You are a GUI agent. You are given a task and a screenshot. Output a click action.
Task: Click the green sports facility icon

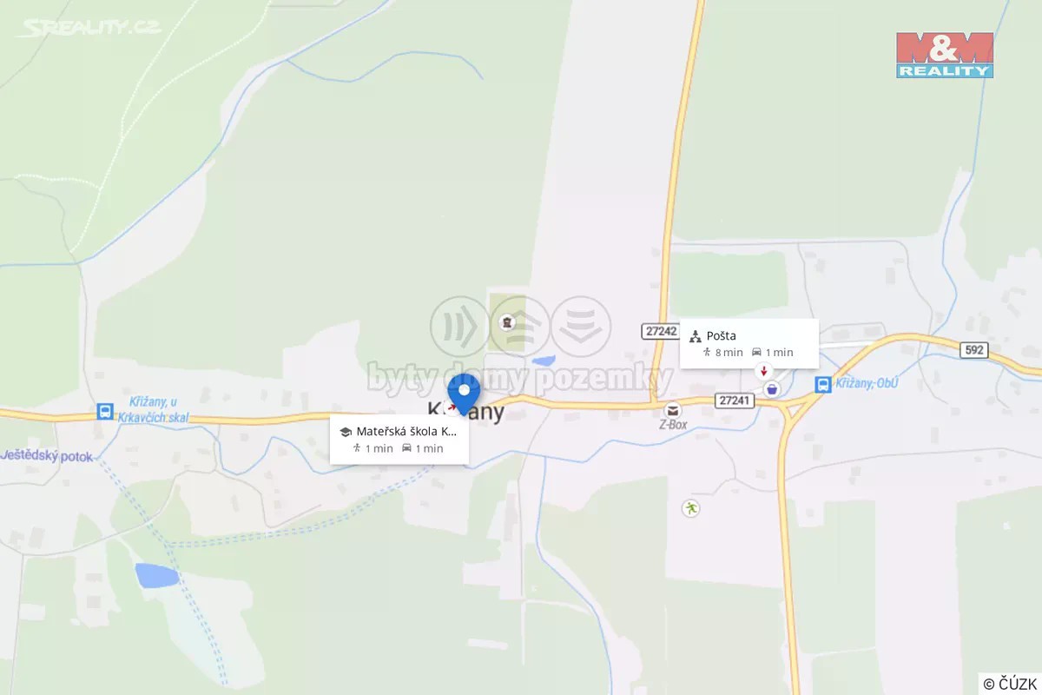tap(690, 508)
